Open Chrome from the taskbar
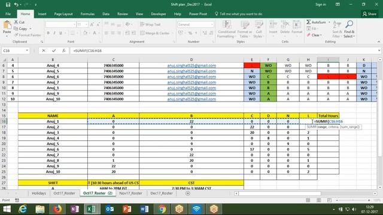 pos(162,209)
